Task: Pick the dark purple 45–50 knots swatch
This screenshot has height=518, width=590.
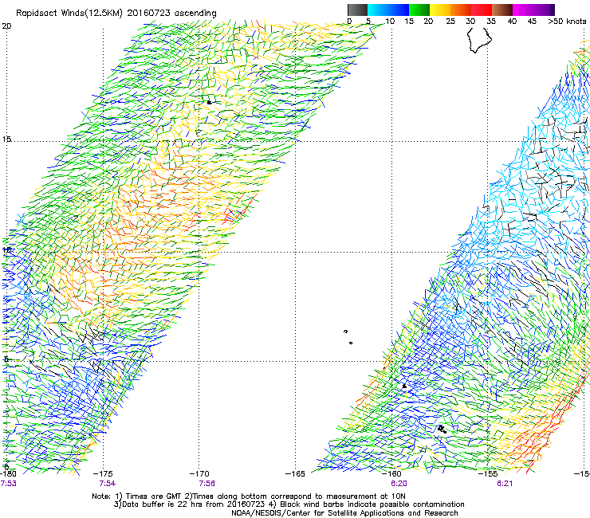Action: 544,10
